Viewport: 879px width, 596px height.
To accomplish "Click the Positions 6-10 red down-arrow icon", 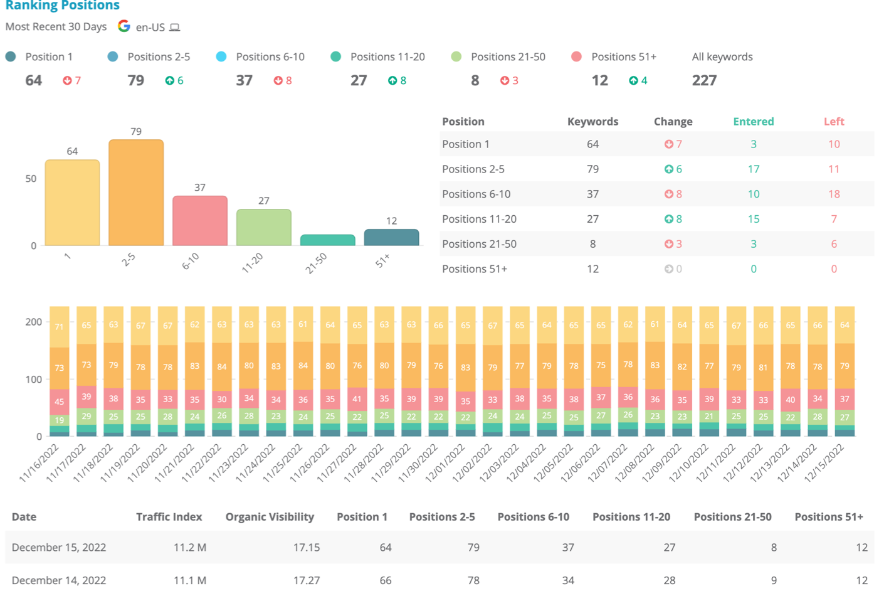I will pyautogui.click(x=278, y=80).
